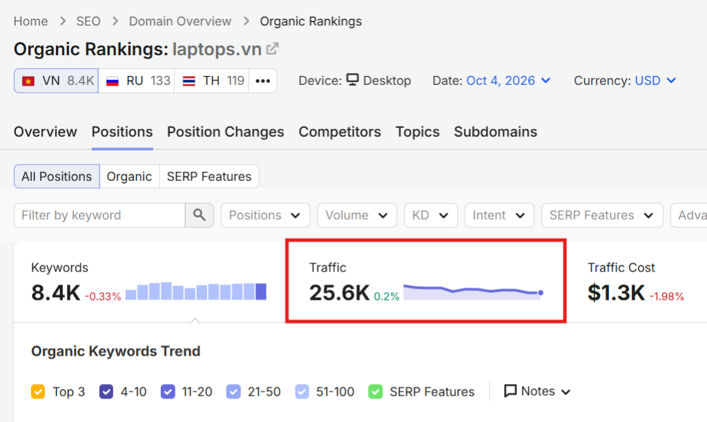707x422 pixels.
Task: Click the Traffic 25.6K metric value
Action: (339, 293)
